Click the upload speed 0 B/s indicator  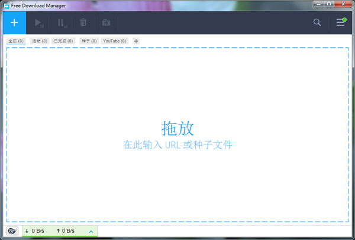[x=66, y=231]
